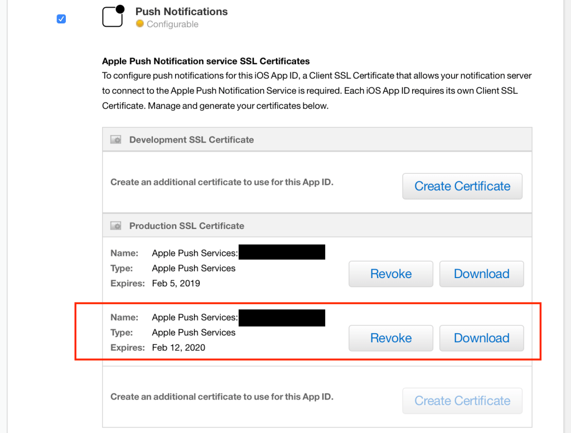Click the redacted name of the 2020 certificate

pyautogui.click(x=282, y=317)
